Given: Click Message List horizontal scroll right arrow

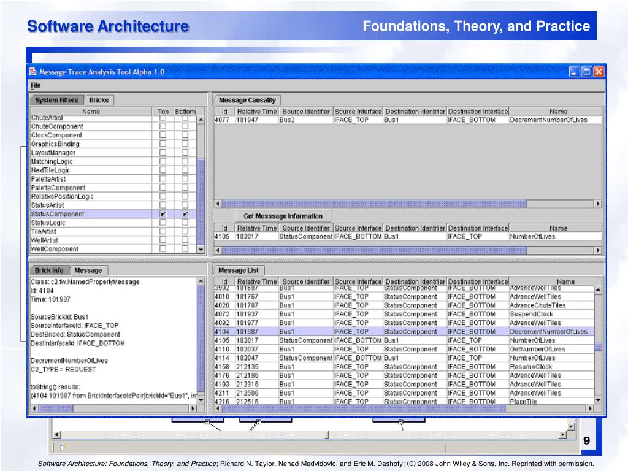Looking at the screenshot, I should (x=591, y=408).
